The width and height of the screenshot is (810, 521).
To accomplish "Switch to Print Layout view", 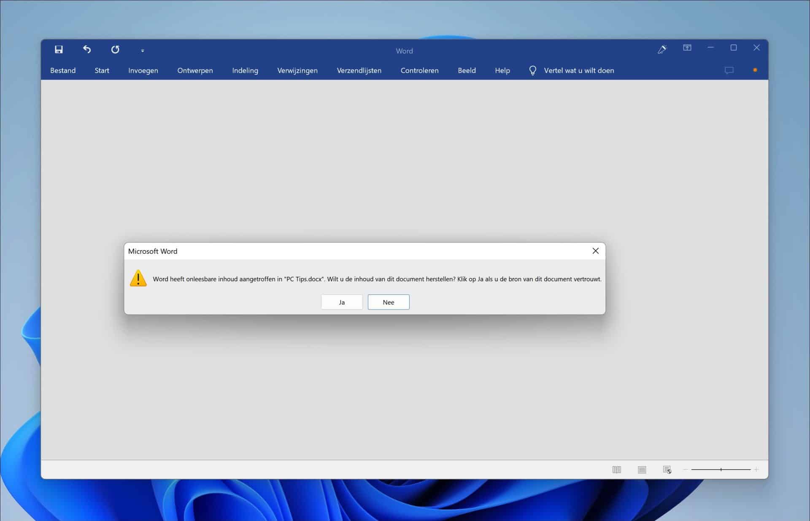I will pos(642,470).
